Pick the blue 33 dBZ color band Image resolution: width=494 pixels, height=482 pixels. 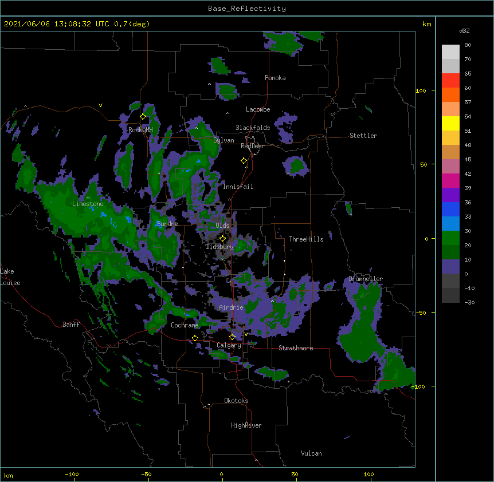450,209
